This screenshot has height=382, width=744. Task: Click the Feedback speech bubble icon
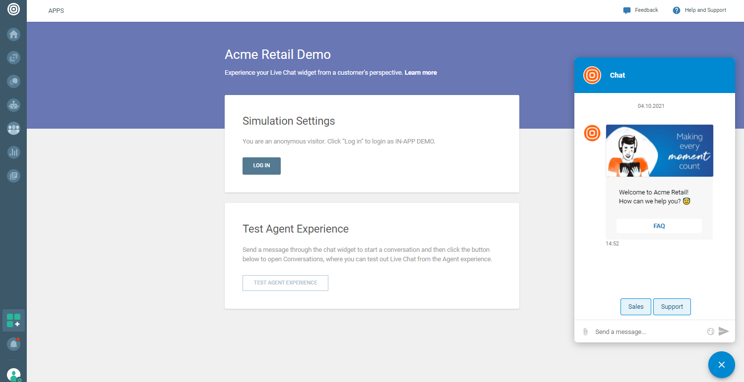tap(627, 10)
